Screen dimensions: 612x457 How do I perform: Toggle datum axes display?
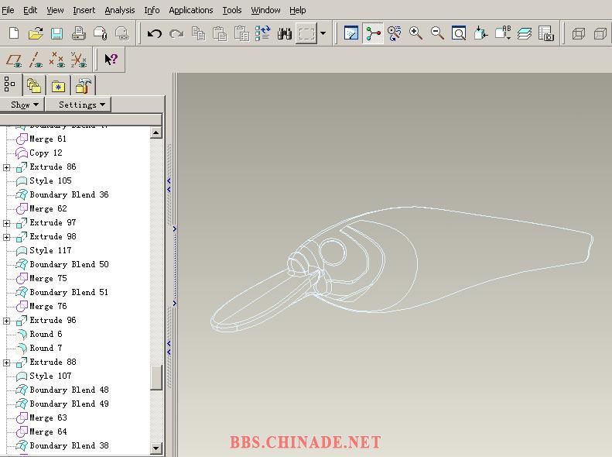point(35,60)
